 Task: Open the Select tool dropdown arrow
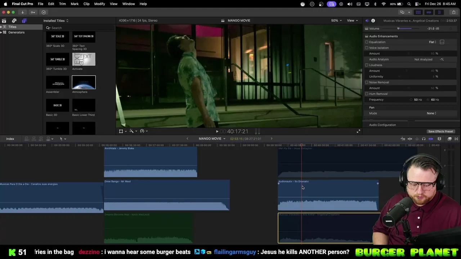[65, 139]
